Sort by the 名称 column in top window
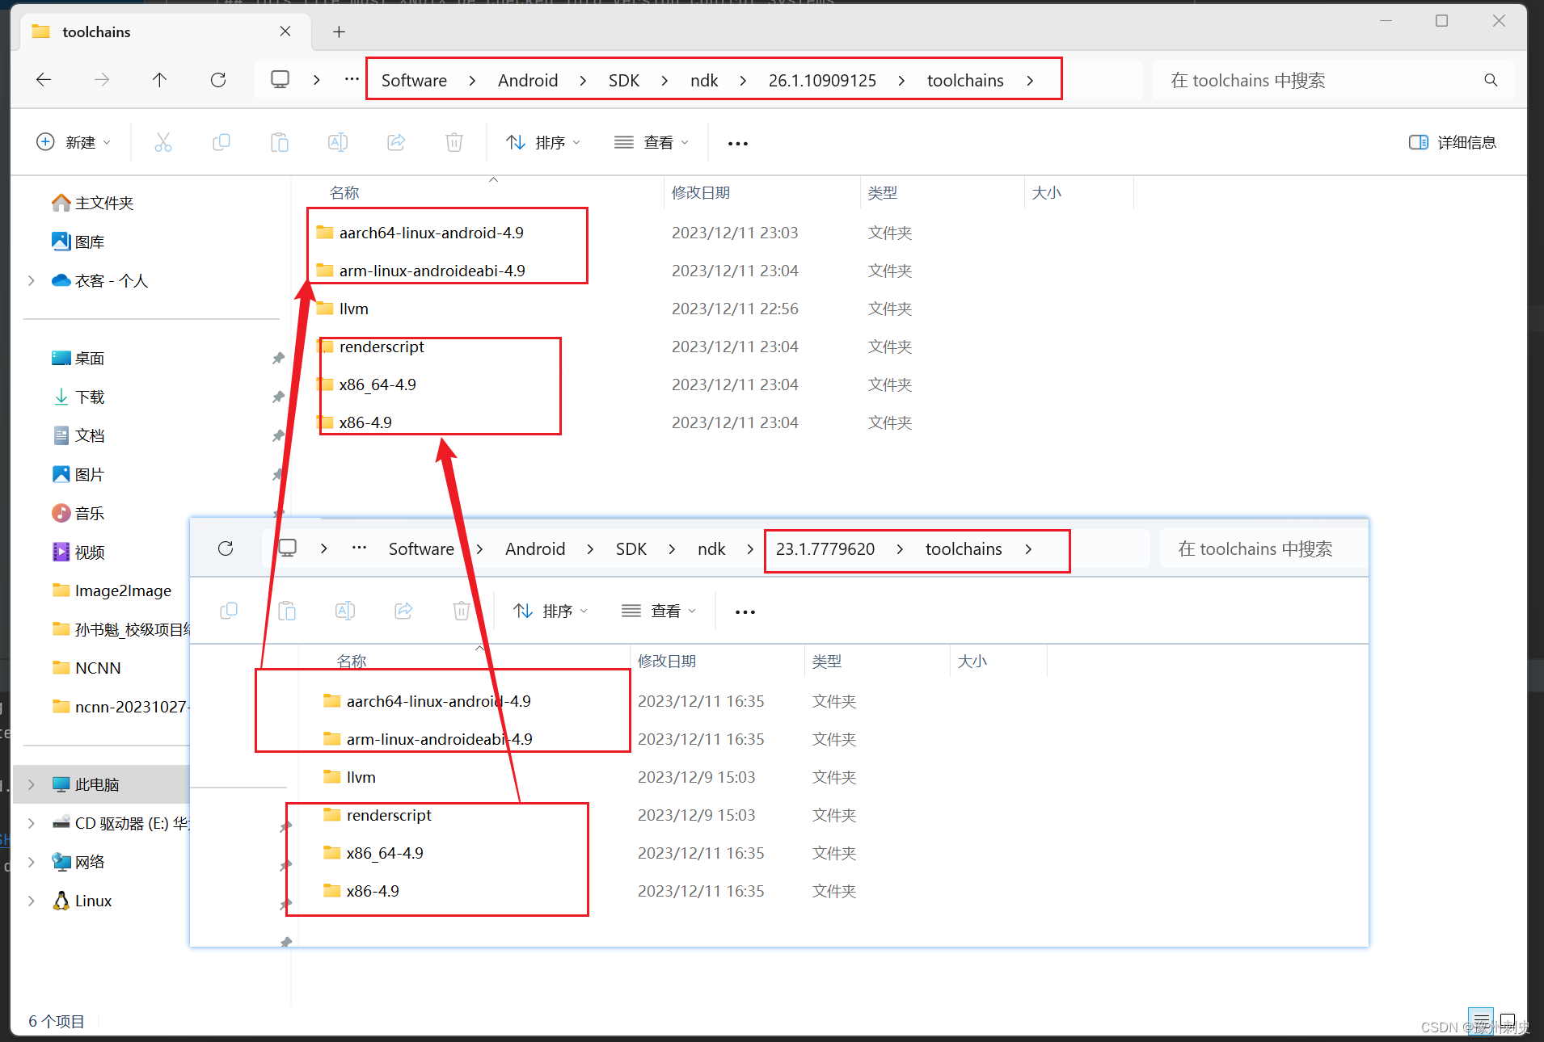Viewport: 1544px width, 1042px height. pyautogui.click(x=344, y=192)
